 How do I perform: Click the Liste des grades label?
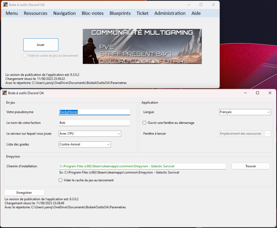[18, 144]
